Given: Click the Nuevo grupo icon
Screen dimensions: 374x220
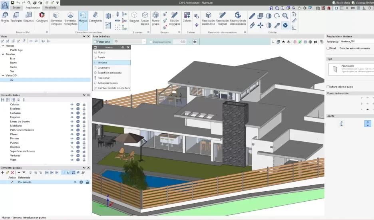Looking at the screenshot, I should point(155,17).
